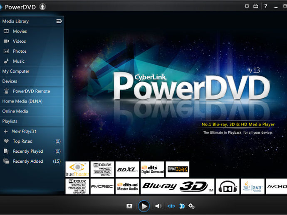Open settings gear in title bar
287x215 pixels.
247,6
